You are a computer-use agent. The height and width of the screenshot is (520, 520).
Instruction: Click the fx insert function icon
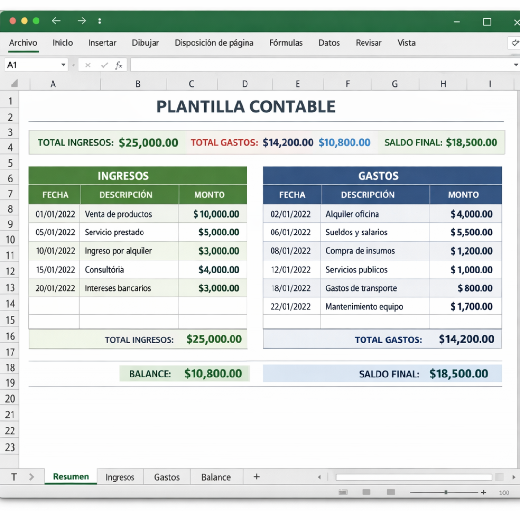(x=119, y=65)
